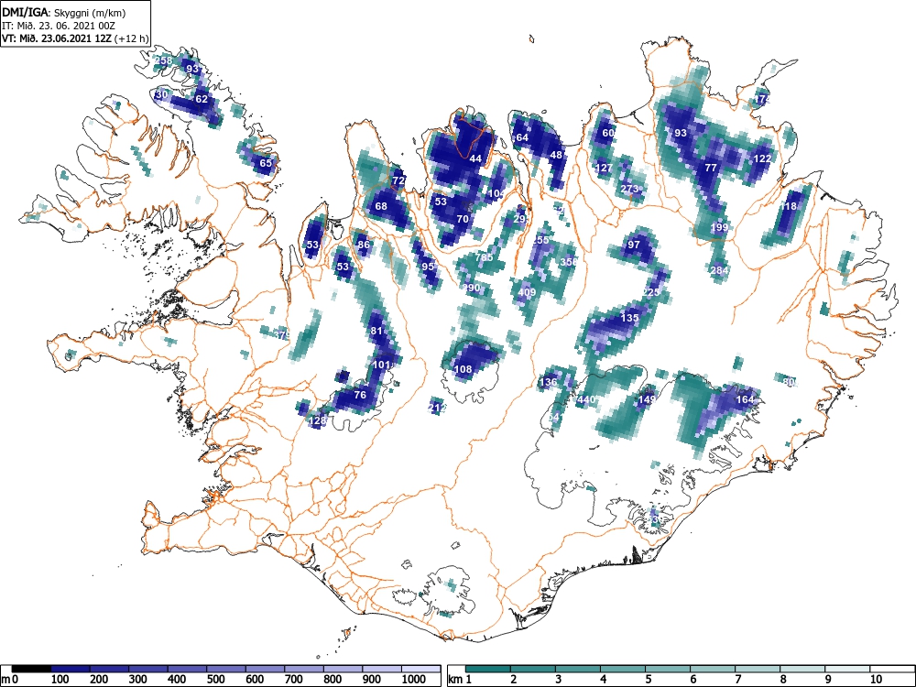Click the black legend swatch after 0 m
916x687 pixels.
coord(31,669)
